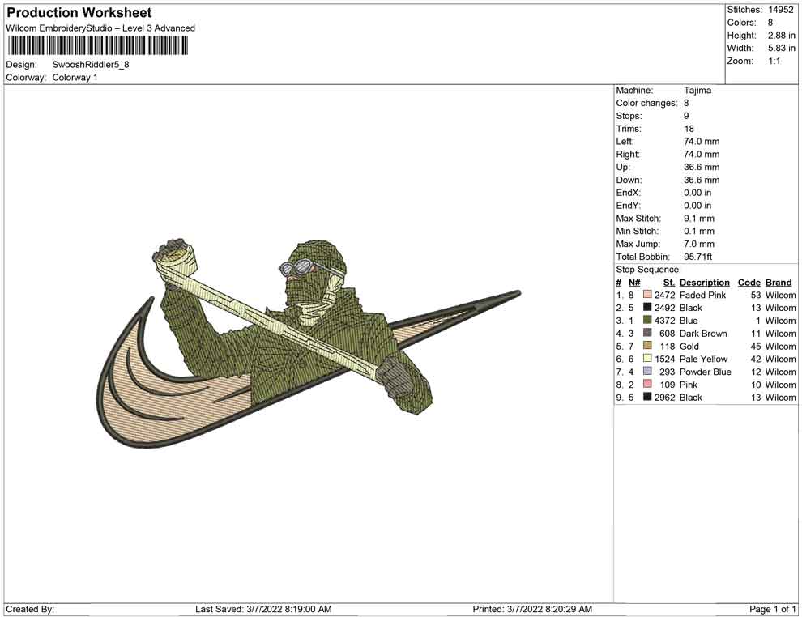Viewport: 802px width, 617px height.
Task: Click the Max Jump value '7.0 mm'
Action: (x=698, y=244)
